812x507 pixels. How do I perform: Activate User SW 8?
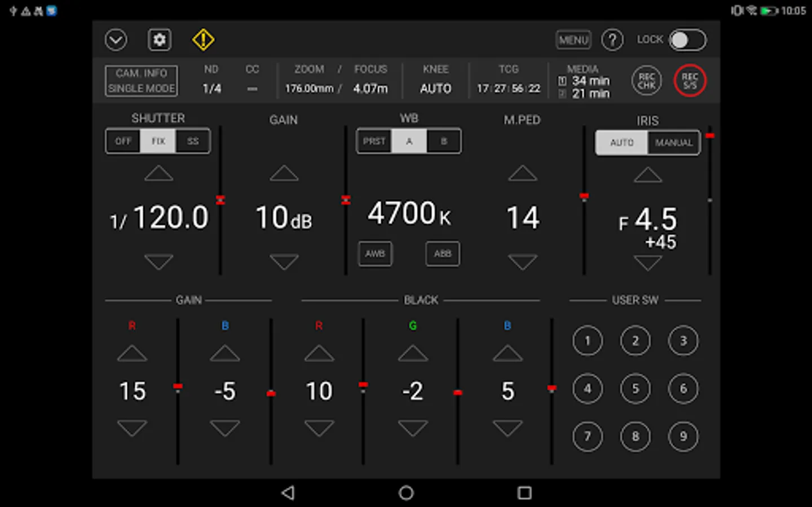(636, 437)
